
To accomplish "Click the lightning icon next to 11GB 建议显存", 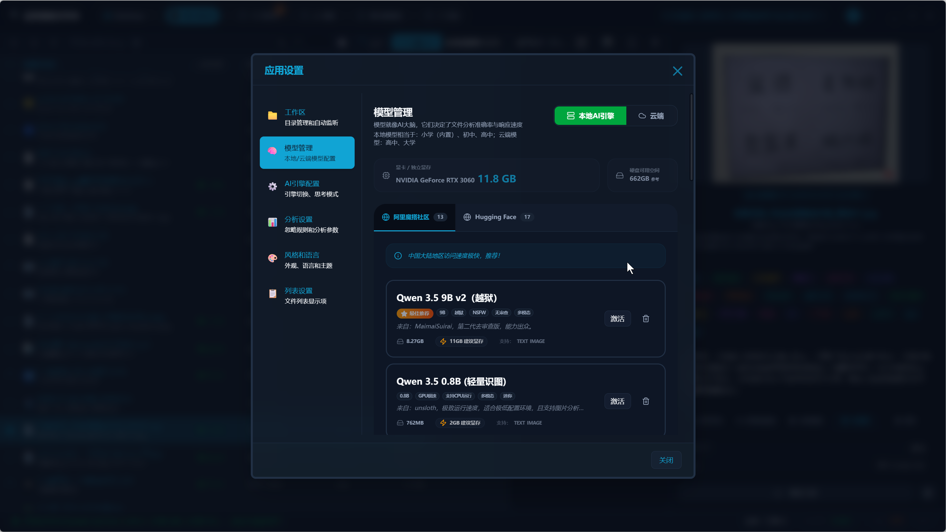I will [443, 341].
